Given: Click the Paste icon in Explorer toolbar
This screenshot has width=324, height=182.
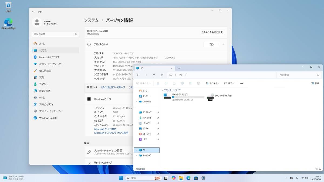Looking at the screenshot, I should 174,83.
